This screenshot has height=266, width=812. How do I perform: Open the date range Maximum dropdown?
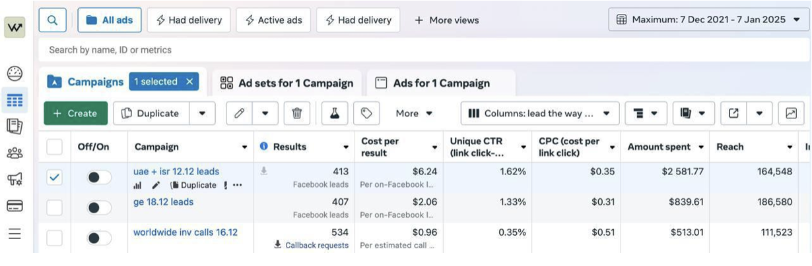pos(709,20)
